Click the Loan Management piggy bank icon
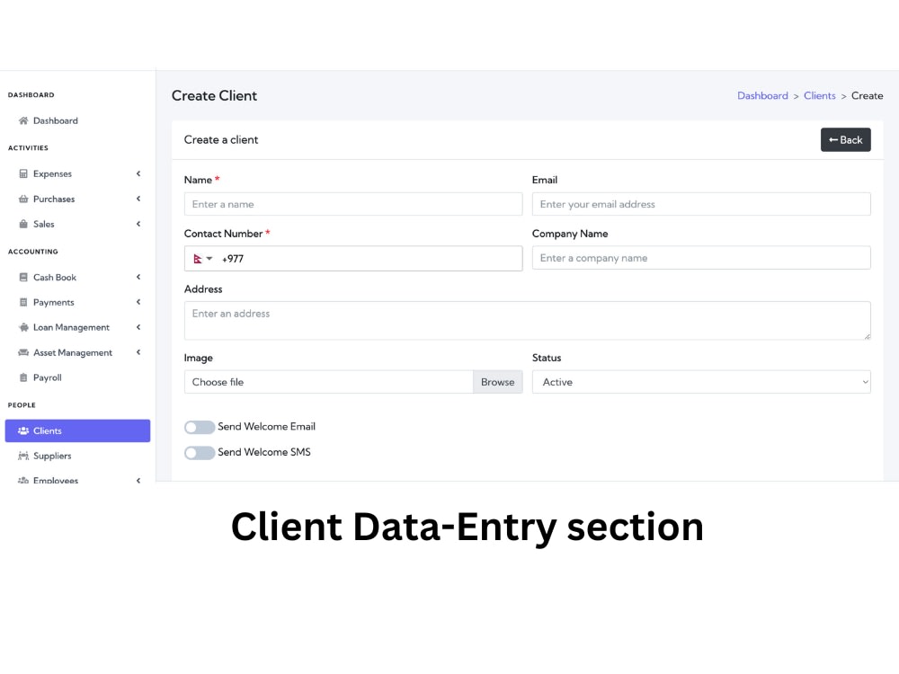Screen dimensions: 899x674 (x=23, y=327)
